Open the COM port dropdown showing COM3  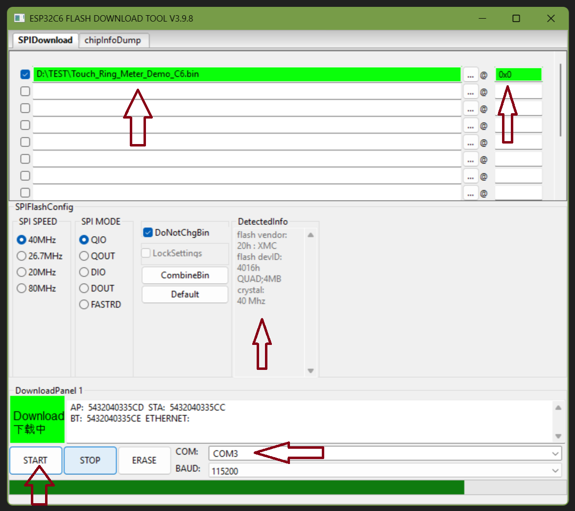[385, 453]
